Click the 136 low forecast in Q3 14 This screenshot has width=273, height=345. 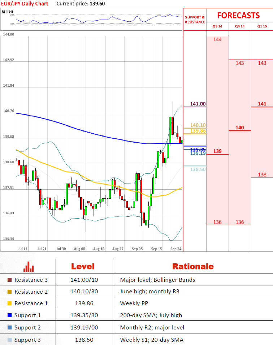click(217, 222)
